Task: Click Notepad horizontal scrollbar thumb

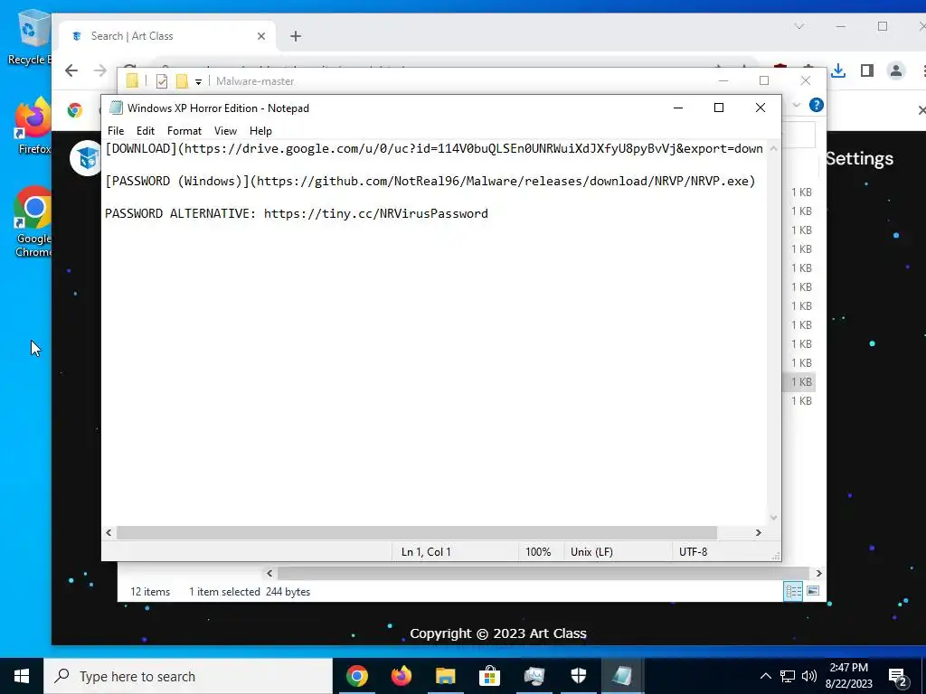Action: (416, 533)
